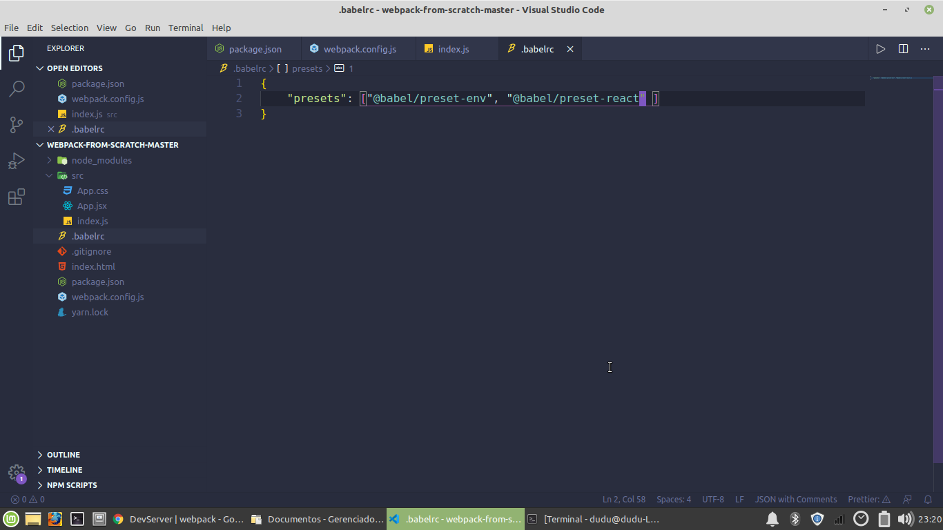Open the Help menu
This screenshot has height=530, width=943.
pyautogui.click(x=221, y=28)
